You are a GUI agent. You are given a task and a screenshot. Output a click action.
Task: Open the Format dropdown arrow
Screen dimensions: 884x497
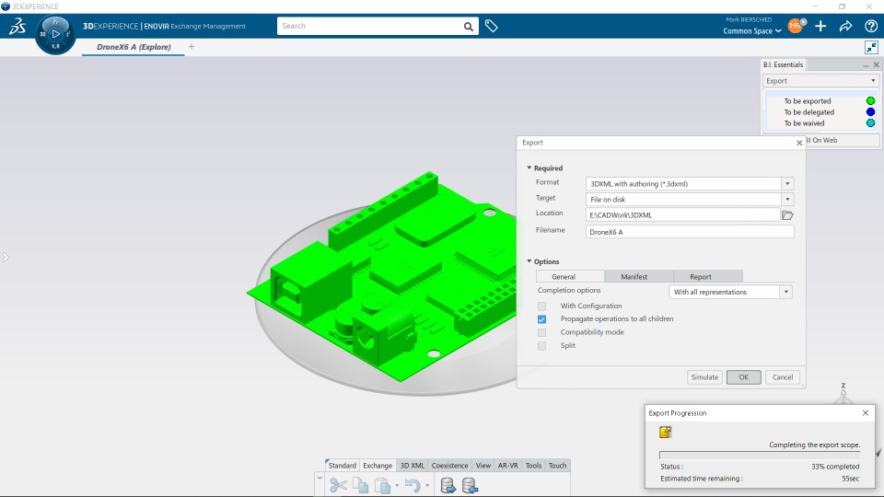[787, 184]
